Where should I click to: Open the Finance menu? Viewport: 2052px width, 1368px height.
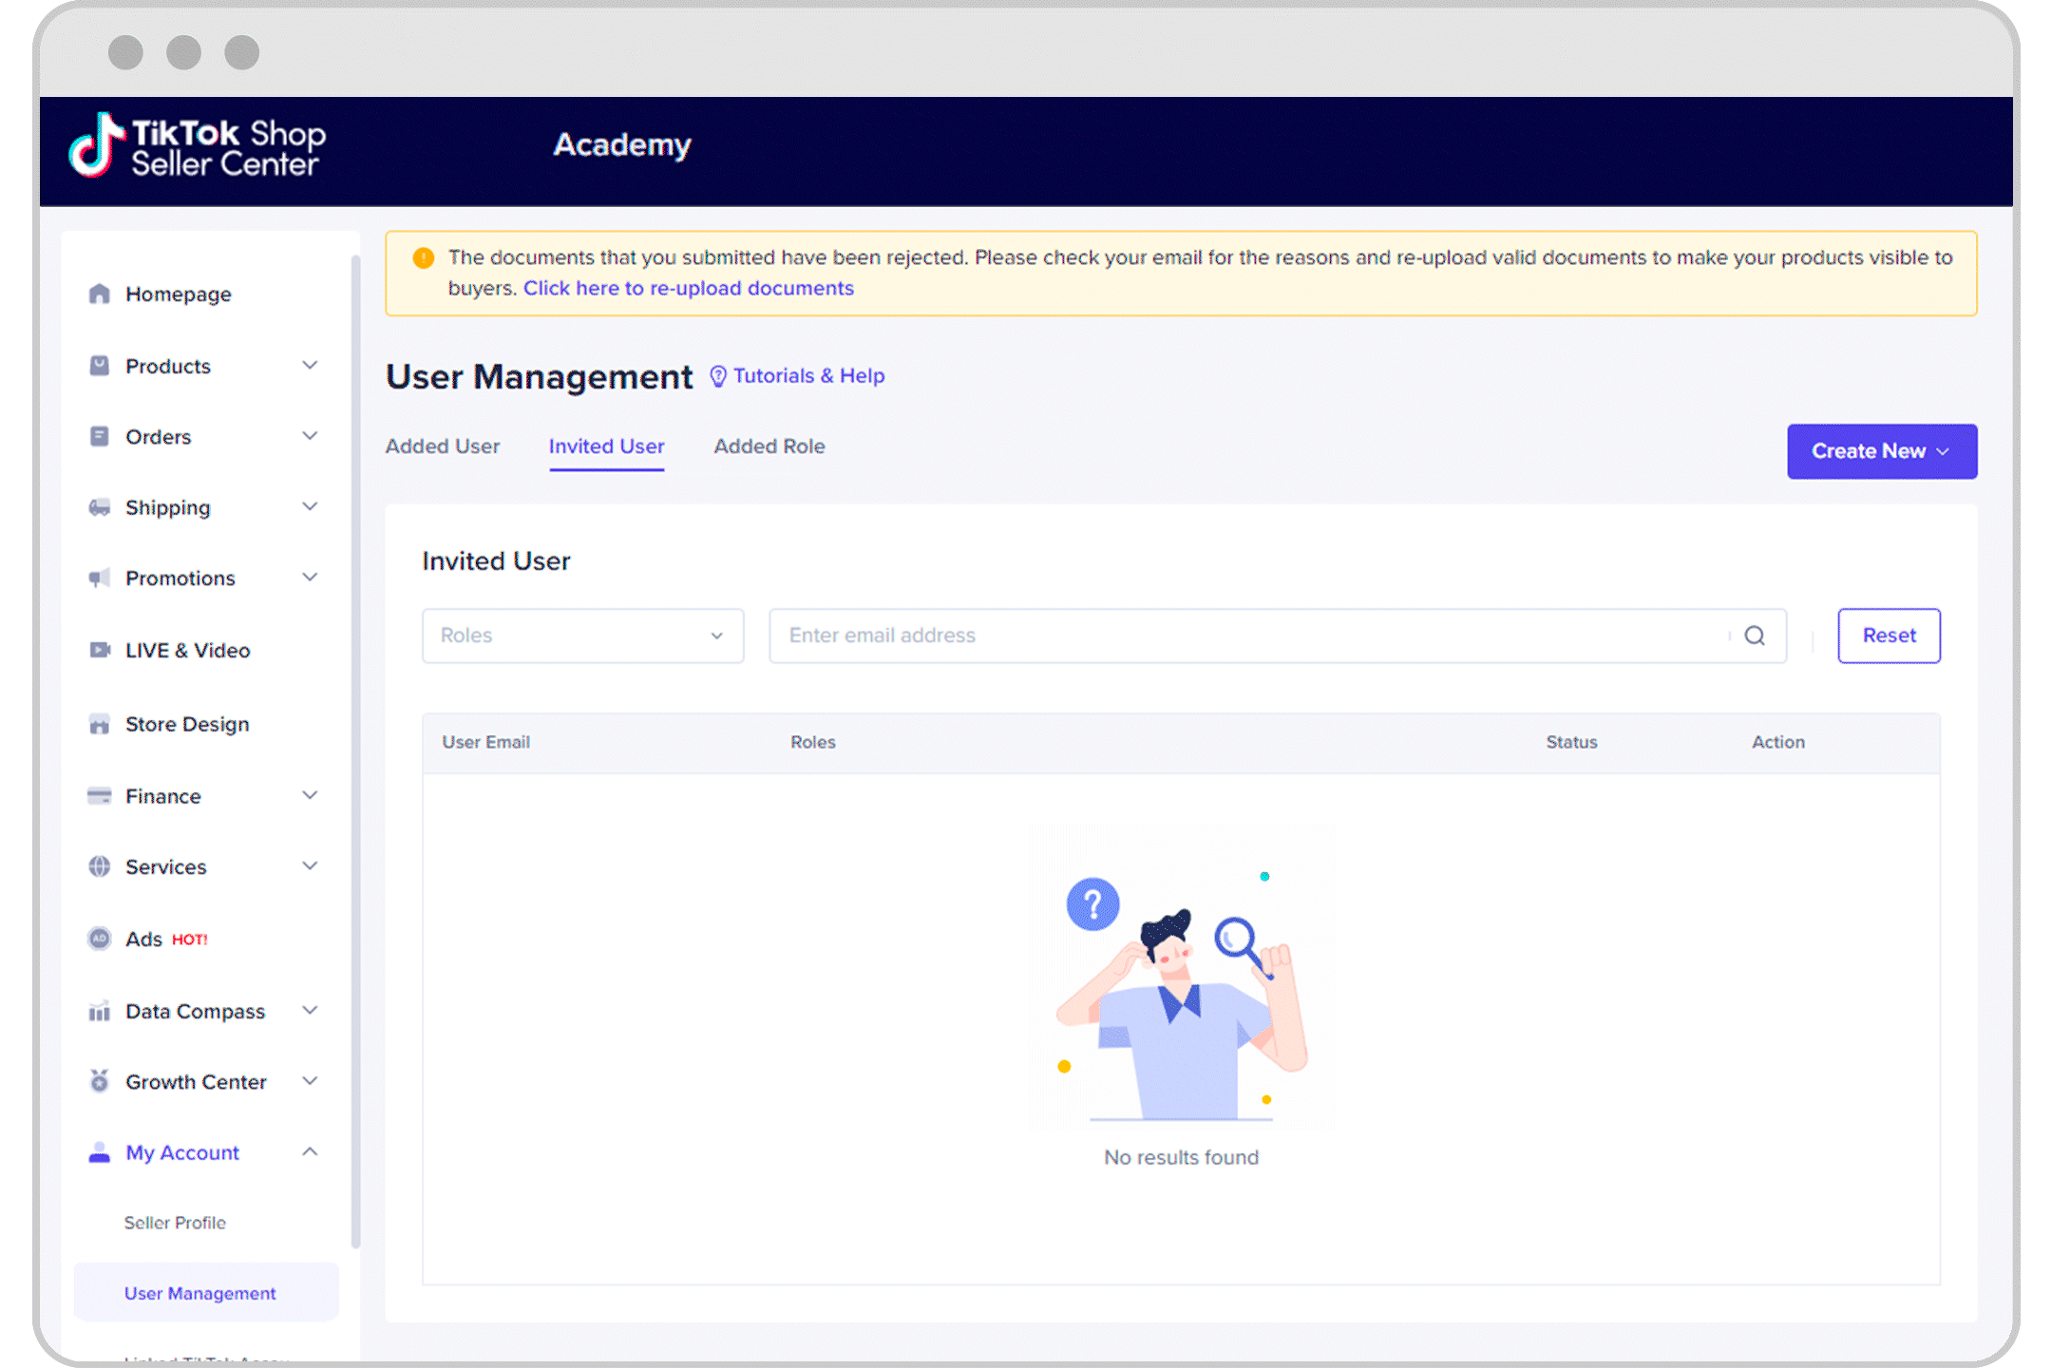pyautogui.click(x=161, y=794)
